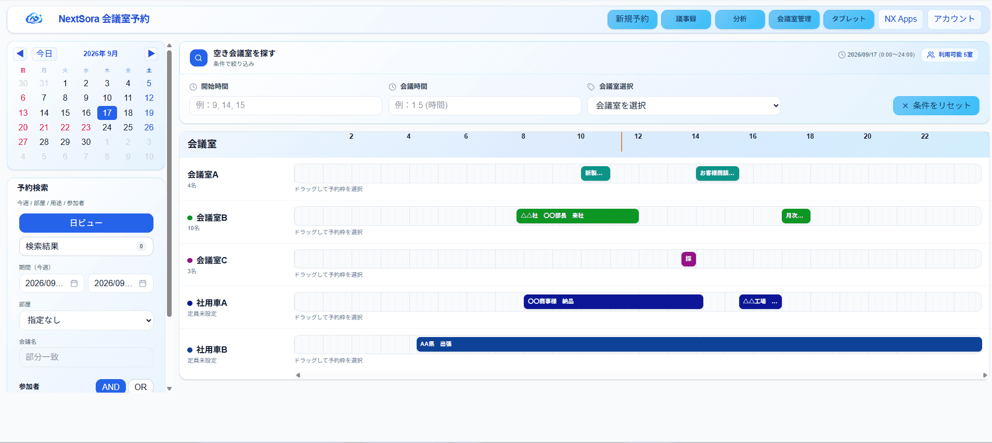Open the ○○商事様 納品 booking in 社用車A
The height and width of the screenshot is (443, 992).
click(x=613, y=302)
